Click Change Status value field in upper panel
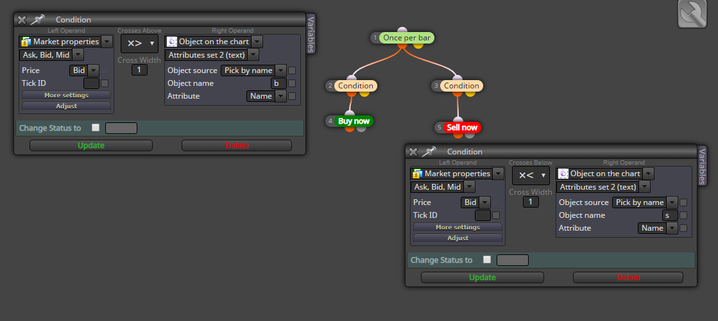Image resolution: width=718 pixels, height=321 pixels. (121, 128)
